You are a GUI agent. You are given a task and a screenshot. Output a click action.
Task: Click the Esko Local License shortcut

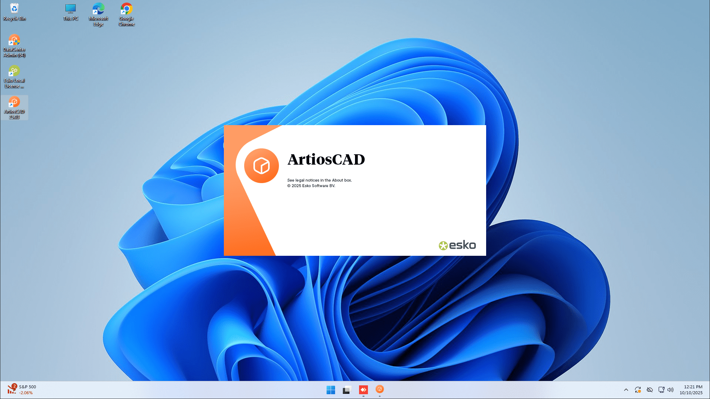(x=14, y=76)
